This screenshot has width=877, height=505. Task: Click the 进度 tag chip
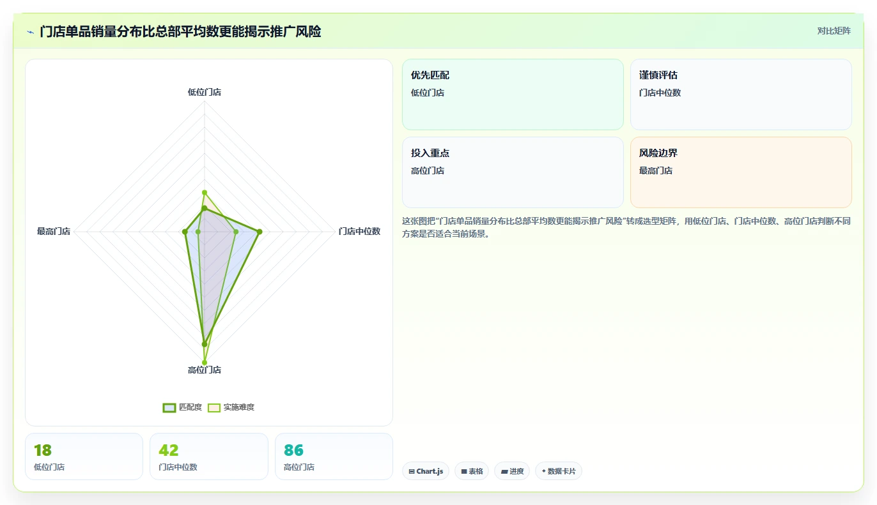click(512, 471)
